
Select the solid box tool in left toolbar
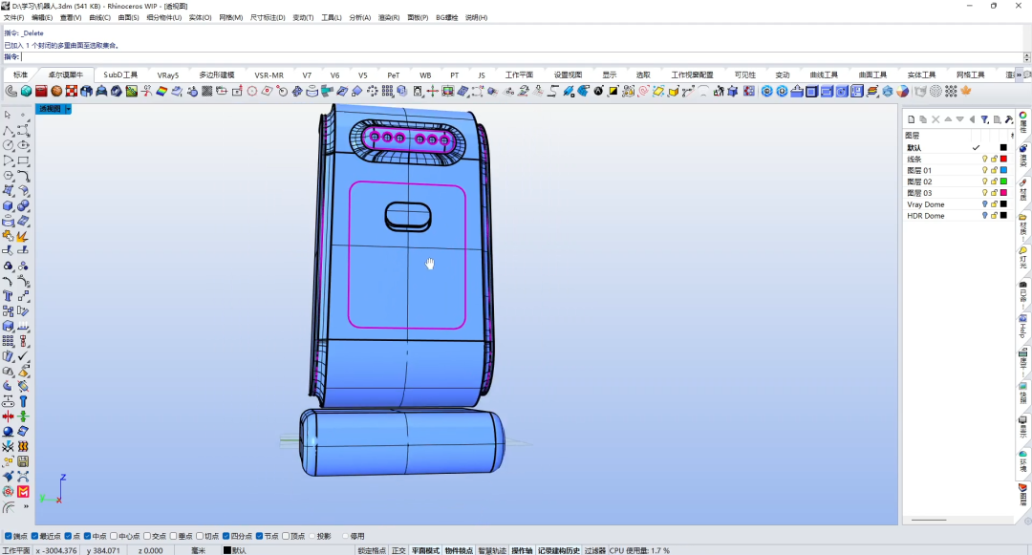coord(8,205)
